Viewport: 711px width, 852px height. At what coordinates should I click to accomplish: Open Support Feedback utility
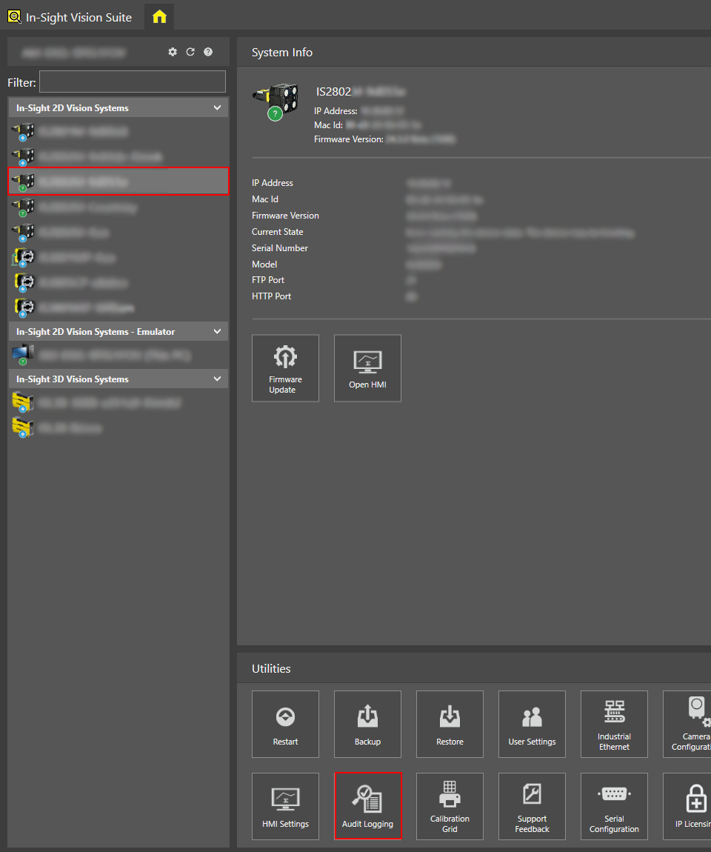pyautogui.click(x=532, y=806)
